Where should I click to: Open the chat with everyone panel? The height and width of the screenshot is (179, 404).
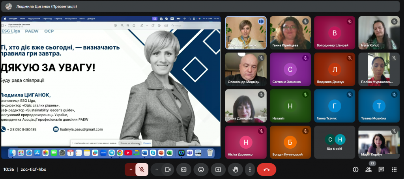382,170
